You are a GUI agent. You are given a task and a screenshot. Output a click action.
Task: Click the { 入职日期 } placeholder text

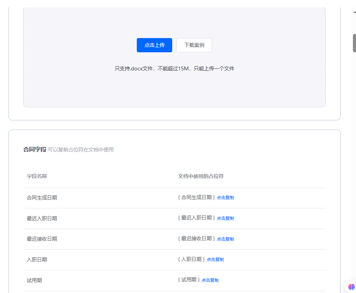coord(191,259)
